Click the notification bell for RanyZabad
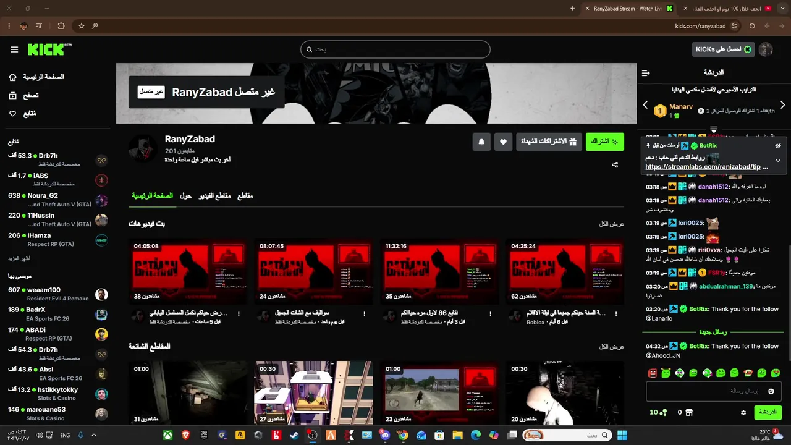Screen dimensions: 791x445 click(x=481, y=142)
